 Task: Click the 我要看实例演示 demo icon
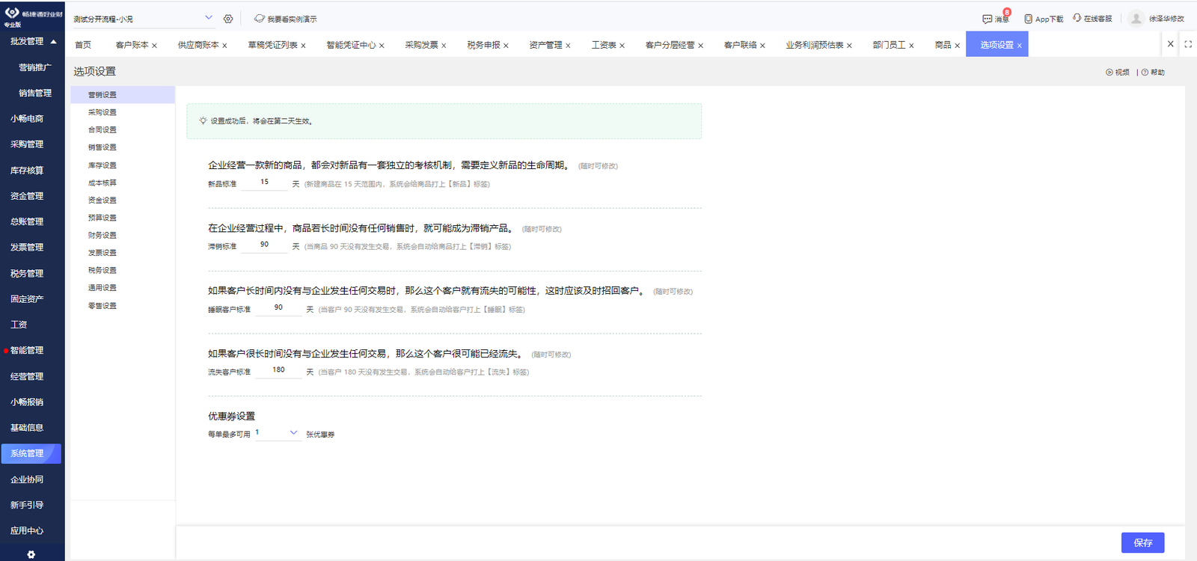pyautogui.click(x=259, y=19)
